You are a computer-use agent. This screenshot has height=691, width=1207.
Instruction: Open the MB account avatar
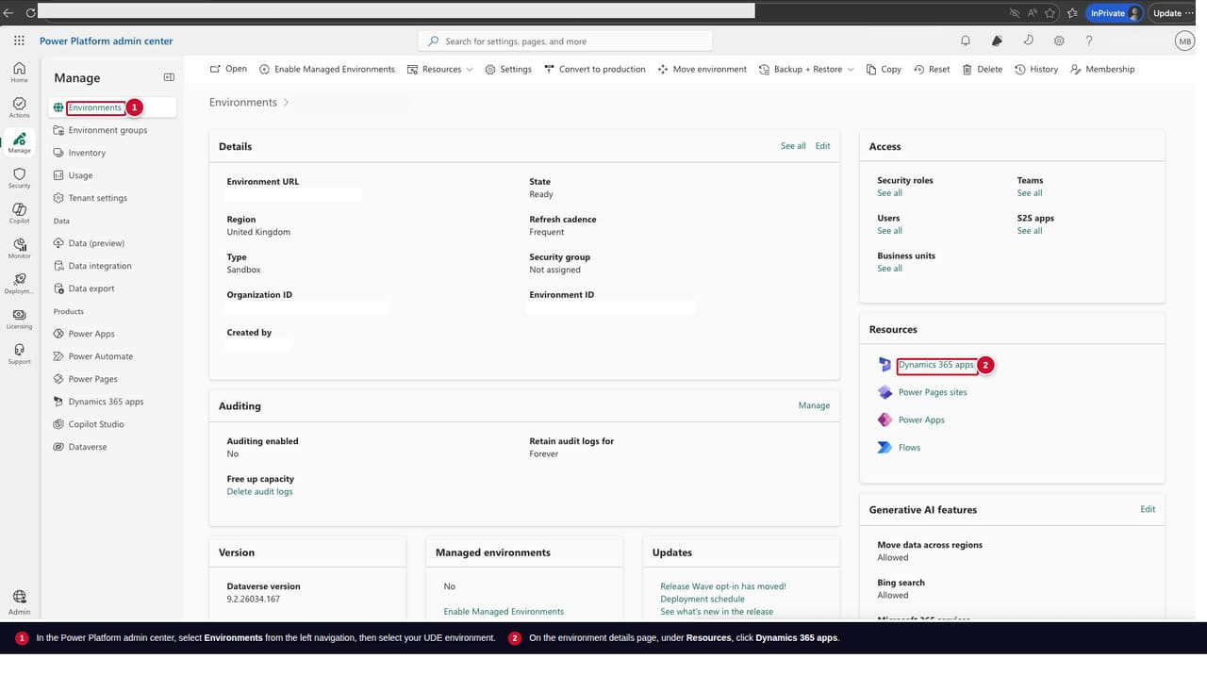[1184, 41]
